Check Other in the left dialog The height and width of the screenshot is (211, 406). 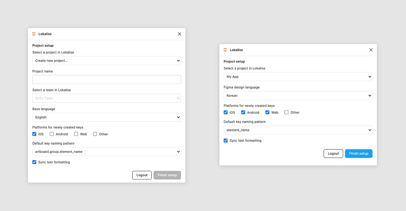point(95,134)
